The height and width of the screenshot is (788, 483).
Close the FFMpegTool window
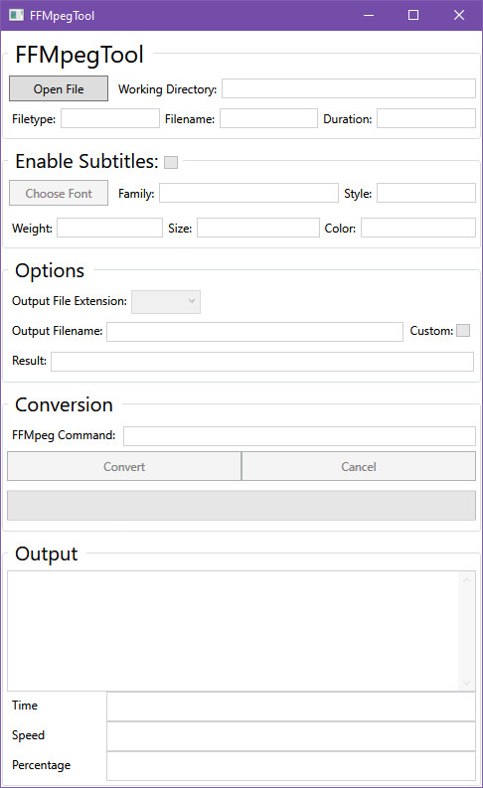(x=458, y=15)
